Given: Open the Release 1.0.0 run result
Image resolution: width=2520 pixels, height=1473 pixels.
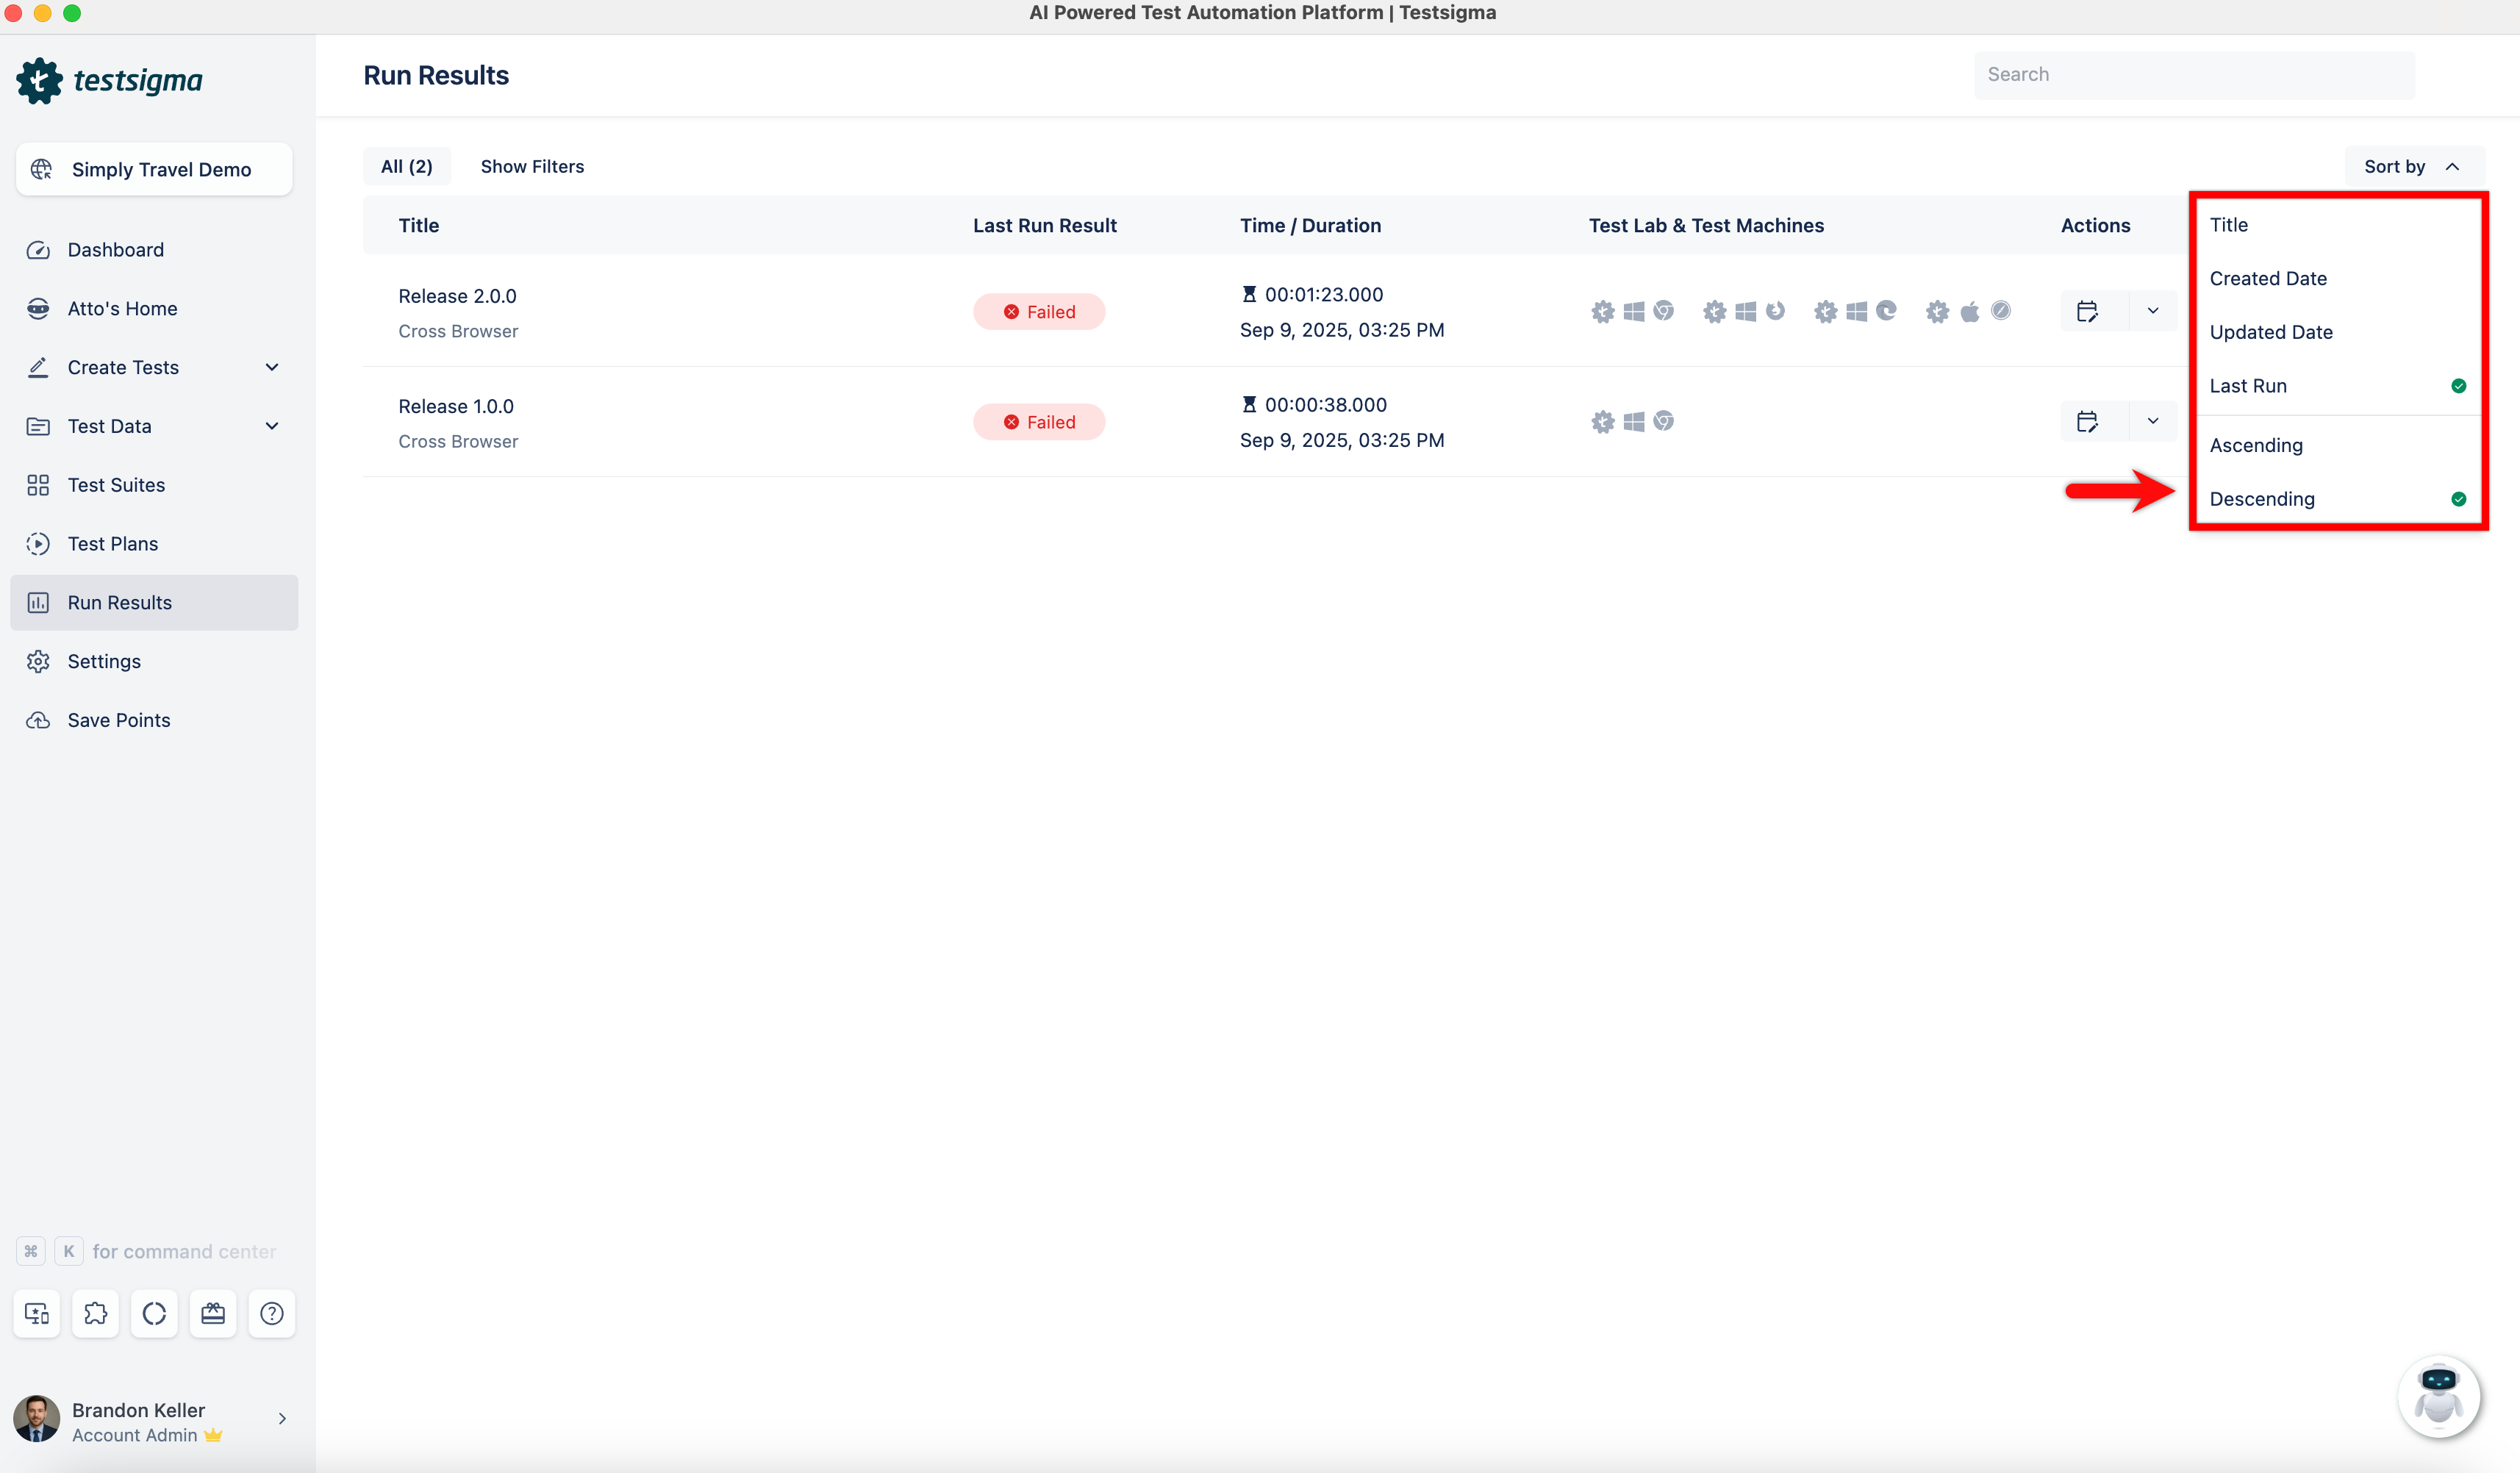Looking at the screenshot, I should click(x=456, y=406).
